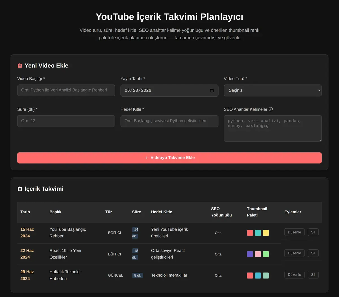Click teal swatch in YouTube Başlangıç Rehberi row
The image size is (339, 297).
coord(258,233)
